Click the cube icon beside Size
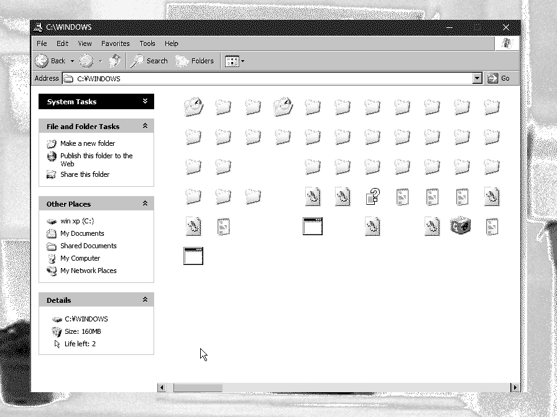This screenshot has height=417, width=557. coord(57,331)
